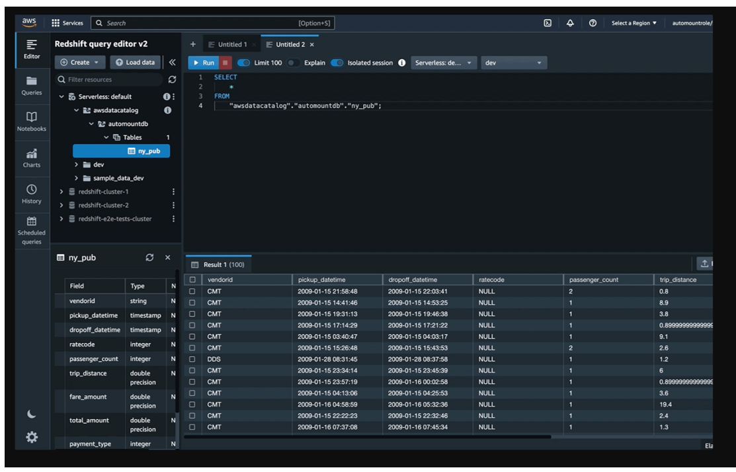
Task: Check the first CMT result row checkbox
Action: pos(192,291)
